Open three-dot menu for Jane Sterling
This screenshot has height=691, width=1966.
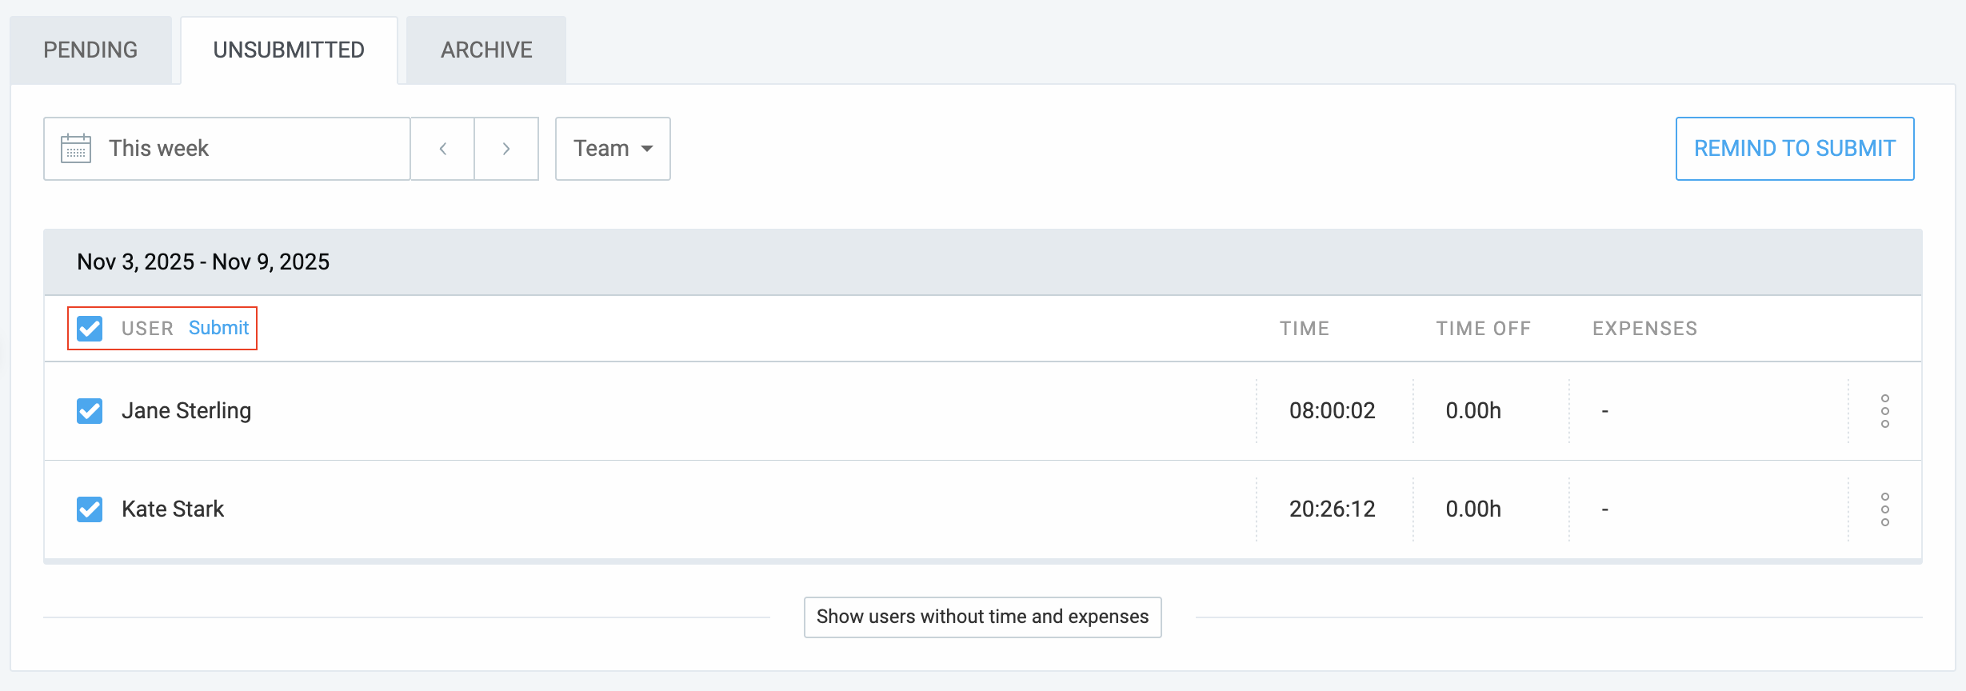1884,411
